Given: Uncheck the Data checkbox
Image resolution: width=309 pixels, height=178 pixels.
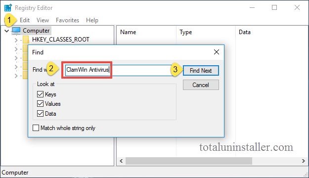Looking at the screenshot, I should (x=40, y=114).
